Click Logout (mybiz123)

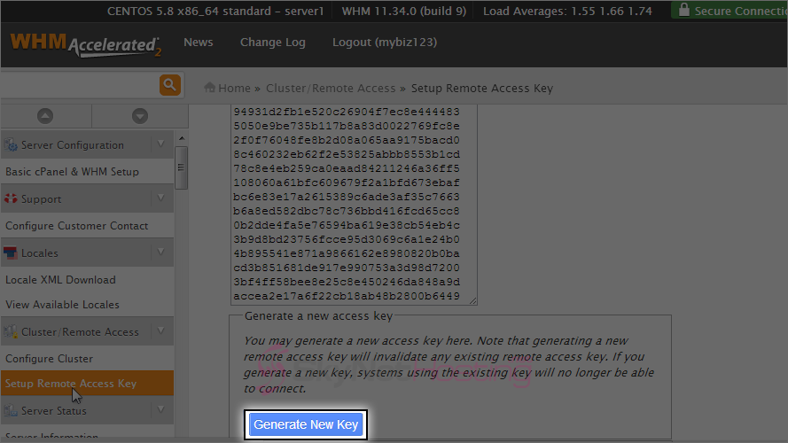click(385, 43)
